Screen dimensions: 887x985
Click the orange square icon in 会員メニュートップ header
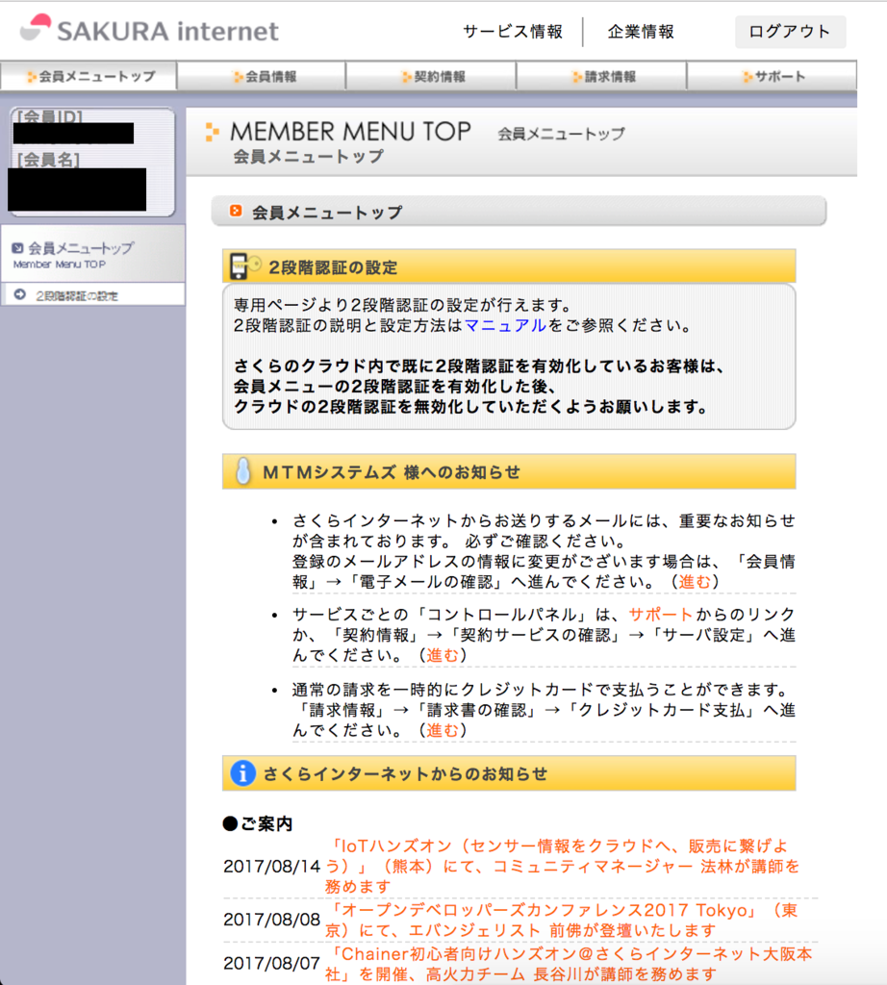236,211
